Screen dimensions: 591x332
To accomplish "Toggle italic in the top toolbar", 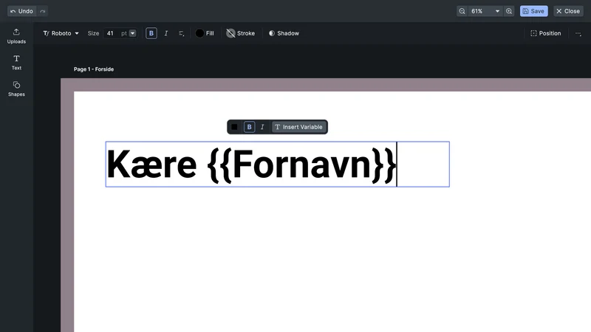I will (165, 33).
